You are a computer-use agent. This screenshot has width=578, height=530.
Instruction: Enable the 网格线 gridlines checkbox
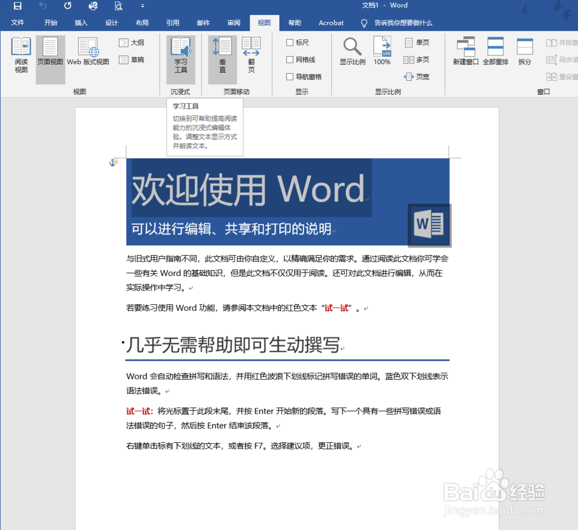(301, 59)
